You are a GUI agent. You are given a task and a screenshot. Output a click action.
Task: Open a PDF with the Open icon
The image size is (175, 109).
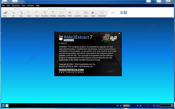click(x=5, y=14)
